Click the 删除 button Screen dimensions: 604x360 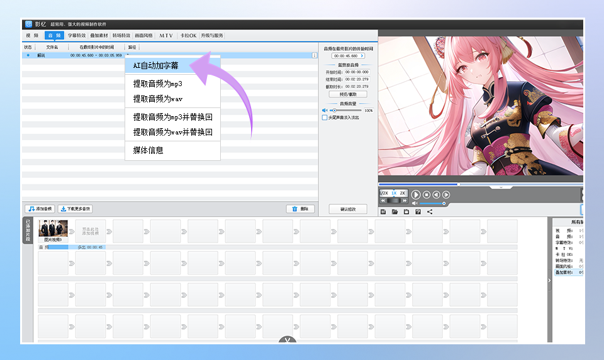tap(301, 209)
